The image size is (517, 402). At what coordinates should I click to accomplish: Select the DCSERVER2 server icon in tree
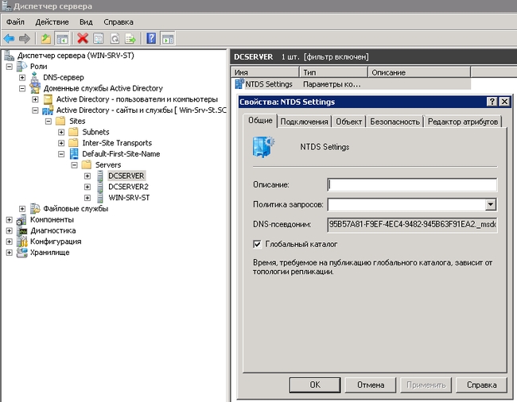pyautogui.click(x=99, y=187)
